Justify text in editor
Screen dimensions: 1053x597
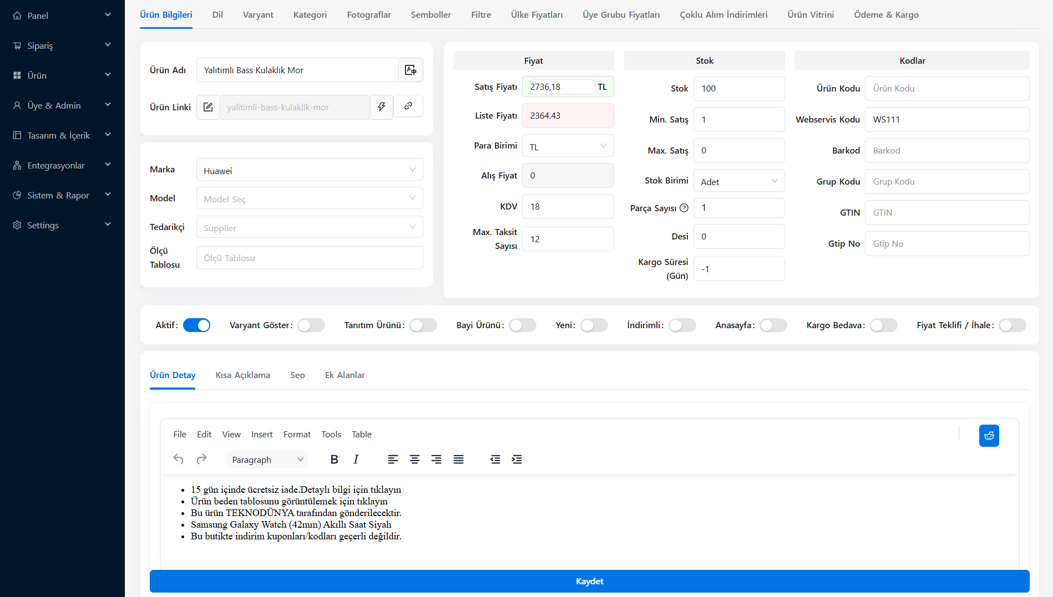pyautogui.click(x=458, y=459)
